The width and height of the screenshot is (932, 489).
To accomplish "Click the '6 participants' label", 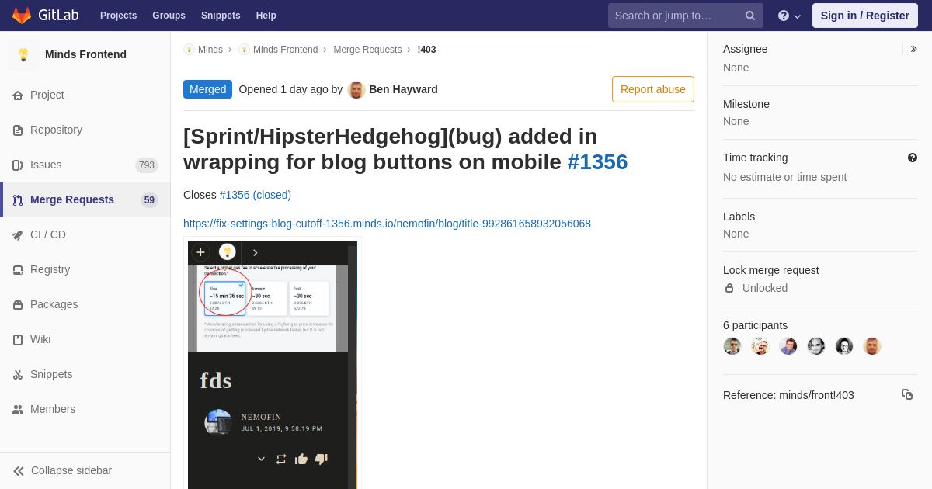I will coord(755,325).
